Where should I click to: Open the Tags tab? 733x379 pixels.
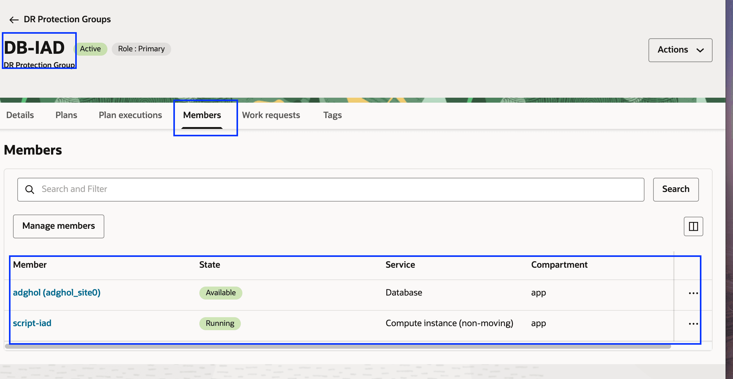(332, 115)
